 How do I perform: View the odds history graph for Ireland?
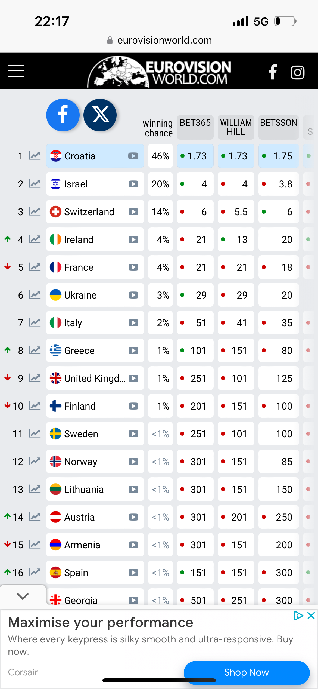point(35,239)
